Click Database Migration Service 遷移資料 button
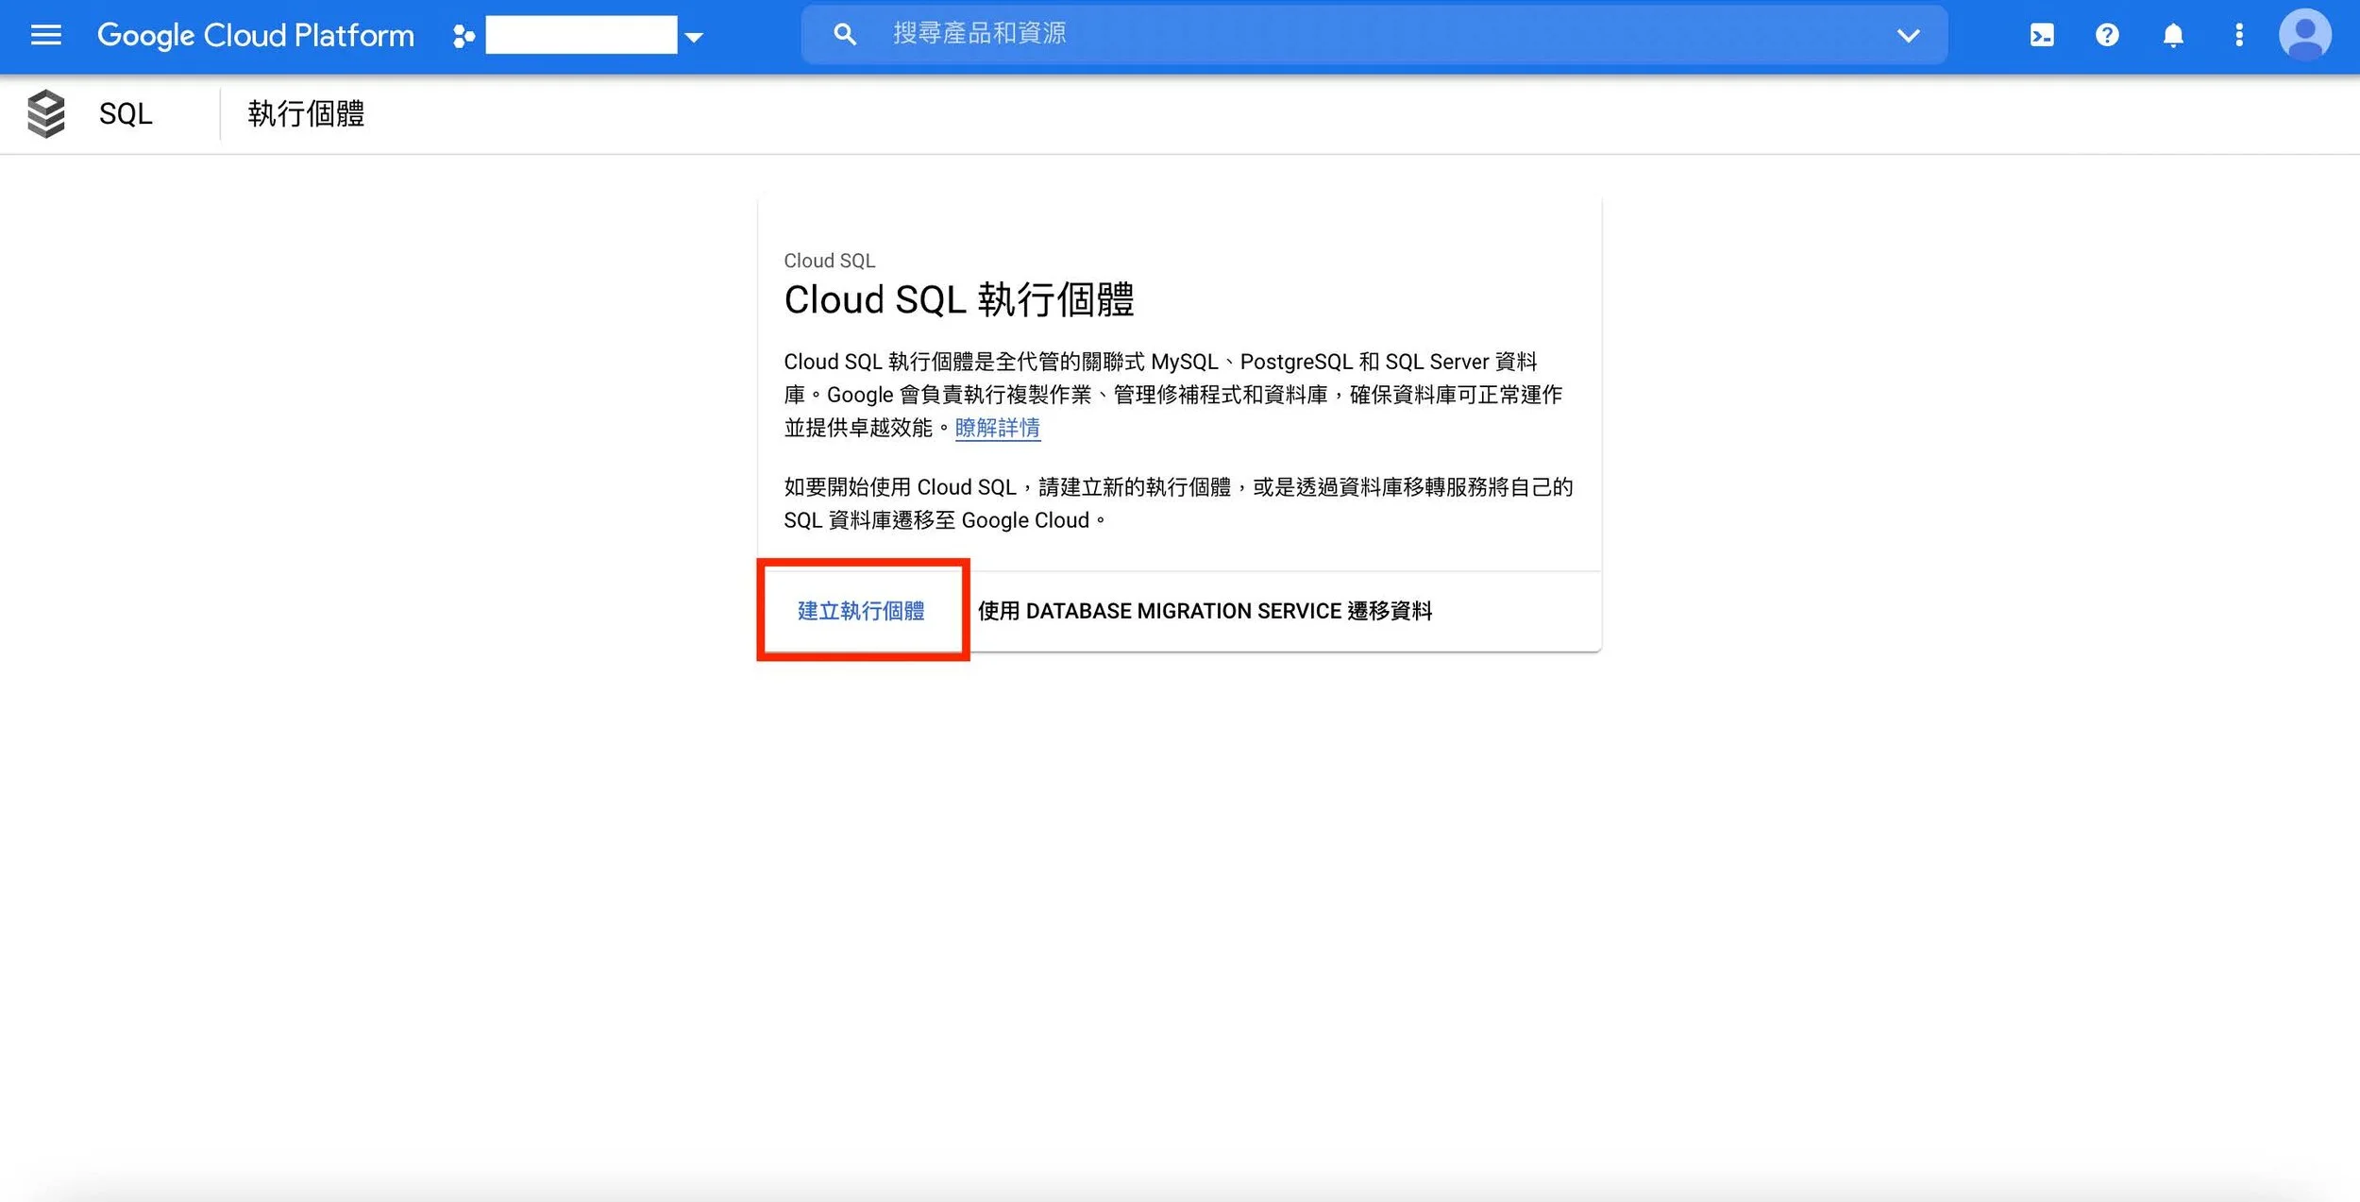Viewport: 2360px width, 1202px height. tap(1205, 611)
